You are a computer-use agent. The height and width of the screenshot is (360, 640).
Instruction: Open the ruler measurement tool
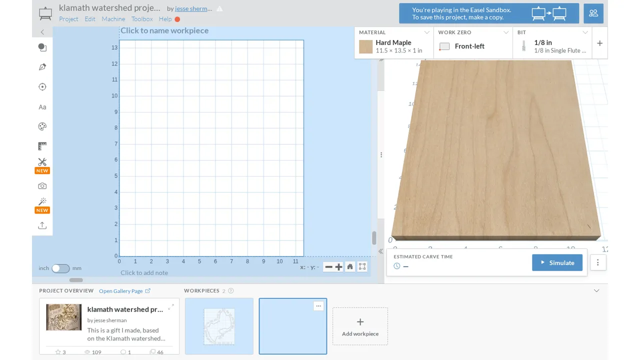(x=42, y=146)
